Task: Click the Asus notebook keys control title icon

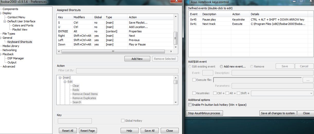Action: point(187,2)
